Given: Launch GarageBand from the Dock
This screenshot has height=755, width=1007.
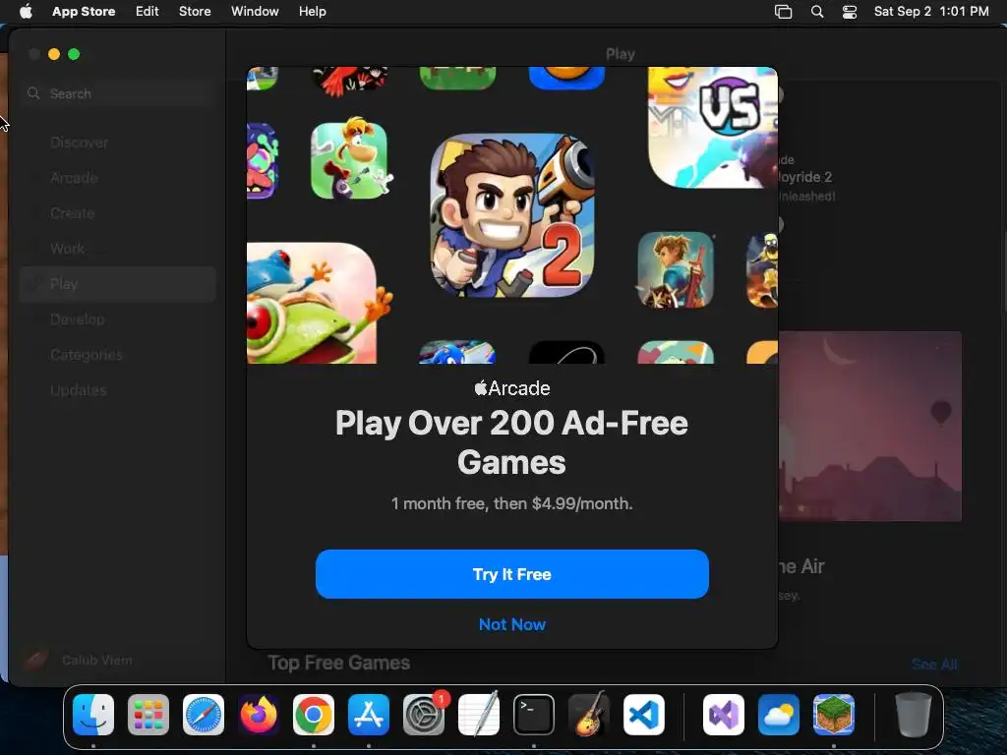Looking at the screenshot, I should coord(589,715).
